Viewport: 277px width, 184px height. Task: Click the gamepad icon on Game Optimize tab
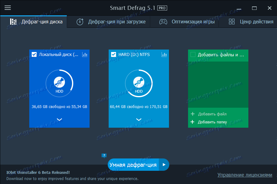coord(163,22)
